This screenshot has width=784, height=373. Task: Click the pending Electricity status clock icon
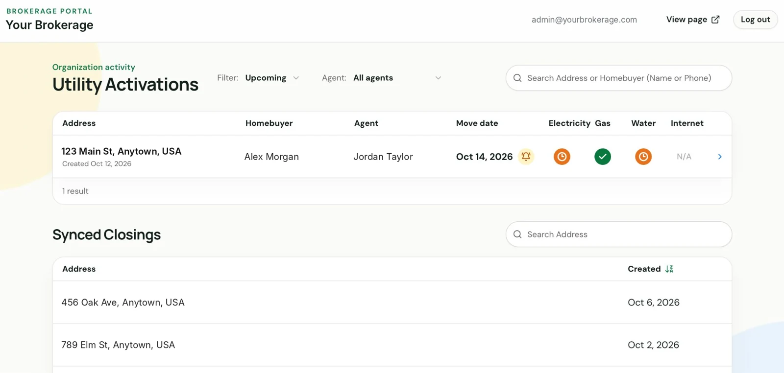click(562, 157)
